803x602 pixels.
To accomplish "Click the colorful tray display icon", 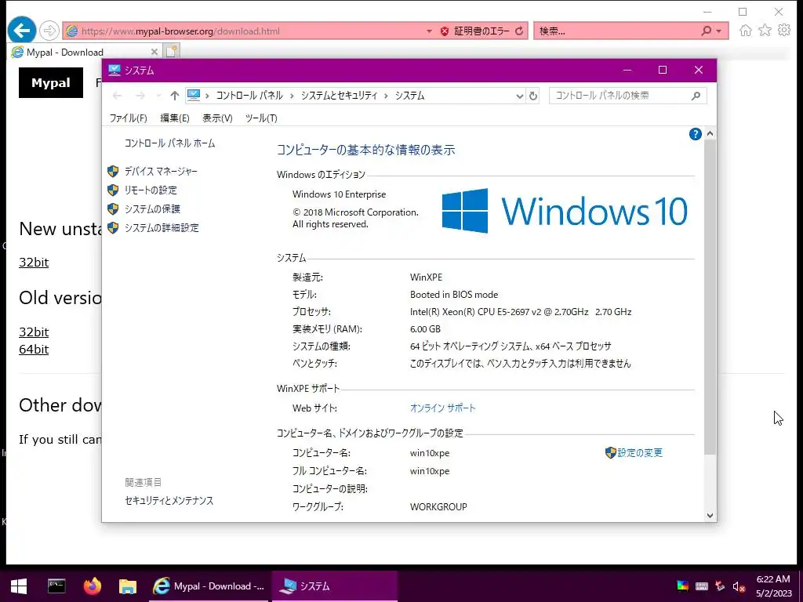I will [x=683, y=586].
